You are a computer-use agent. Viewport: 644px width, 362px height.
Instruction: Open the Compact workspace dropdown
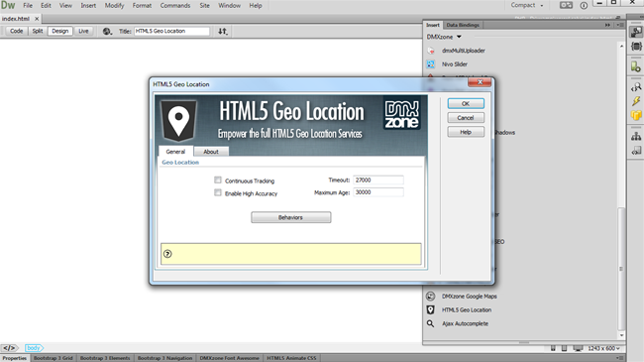coord(527,5)
